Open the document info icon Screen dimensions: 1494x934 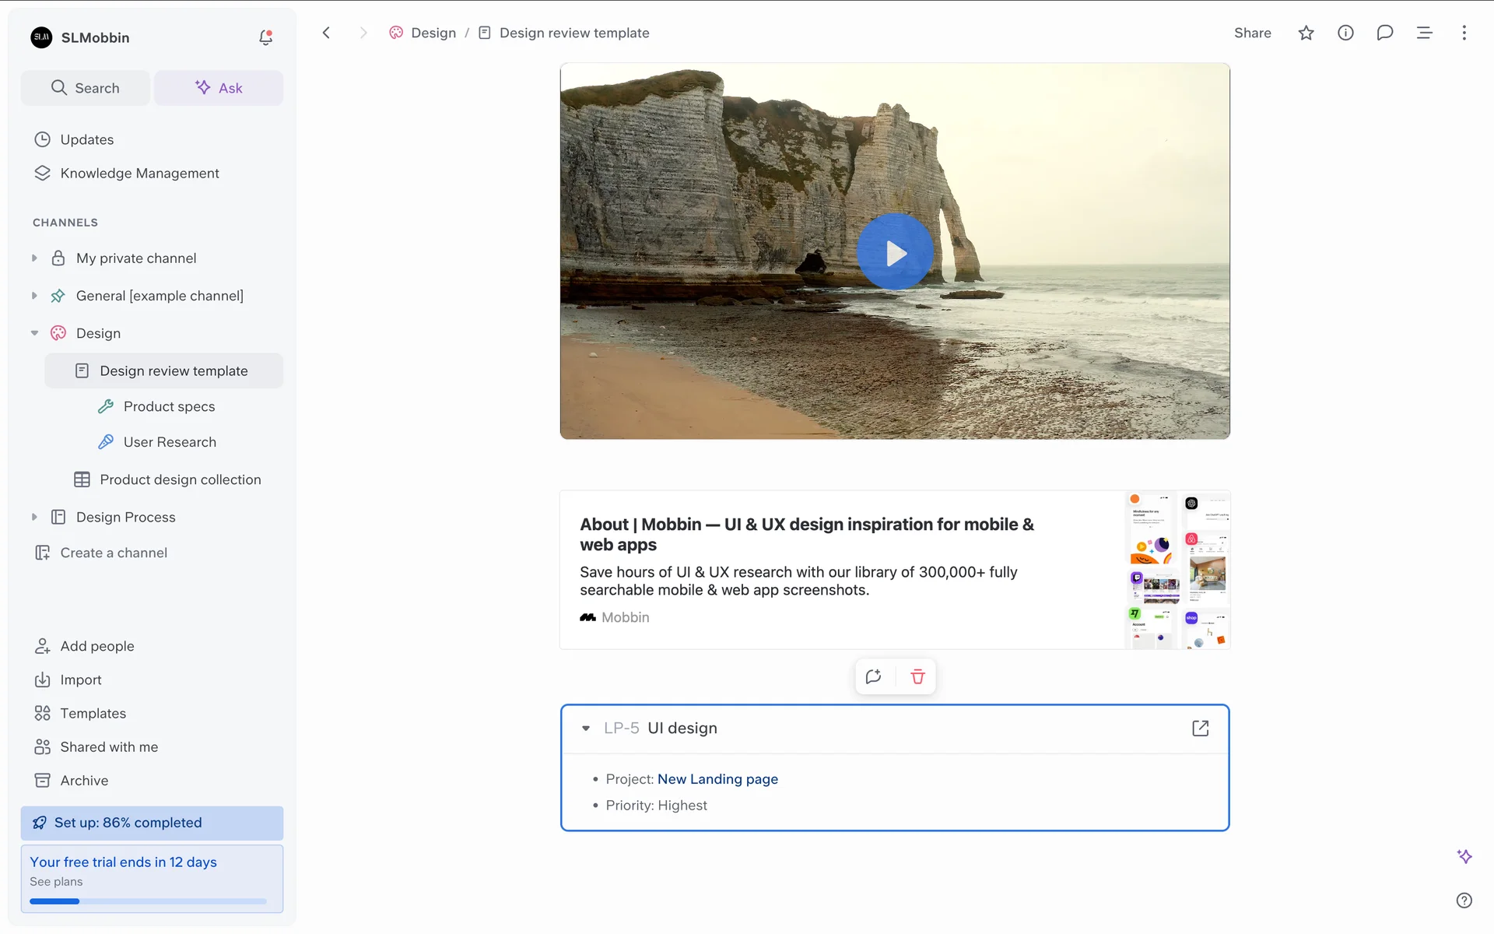1345,33
